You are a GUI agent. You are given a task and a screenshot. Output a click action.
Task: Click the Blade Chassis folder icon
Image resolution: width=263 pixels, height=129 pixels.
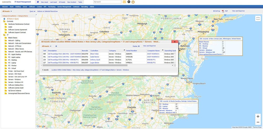[6, 38]
